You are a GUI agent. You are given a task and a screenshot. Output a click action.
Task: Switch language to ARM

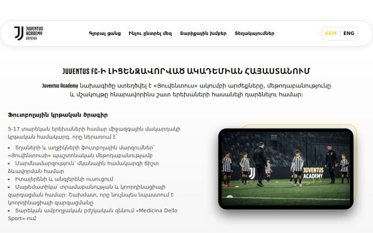(330, 33)
